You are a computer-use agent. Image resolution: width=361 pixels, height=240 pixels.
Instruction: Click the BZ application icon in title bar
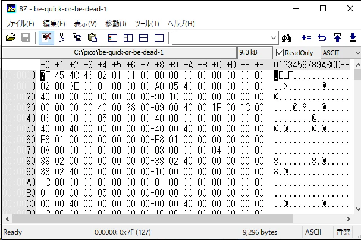pyautogui.click(x=11, y=9)
